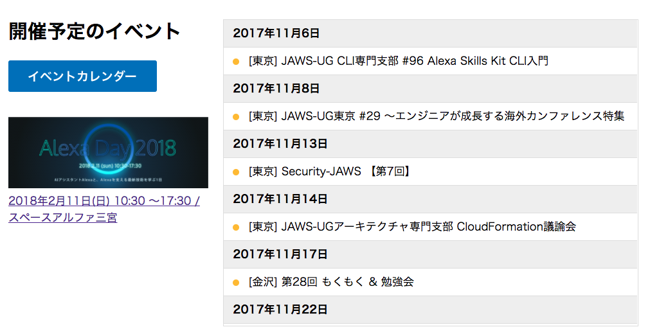Viewport: 650px width, 336px height.
Task: Select the 2017年11月14日 date header
Action: [430, 199]
